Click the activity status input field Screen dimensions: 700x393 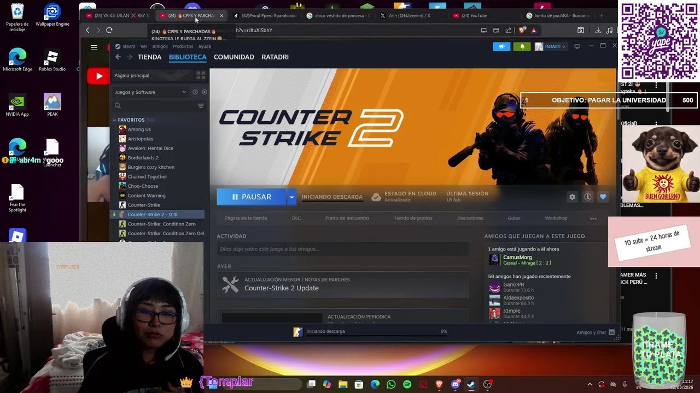342,249
